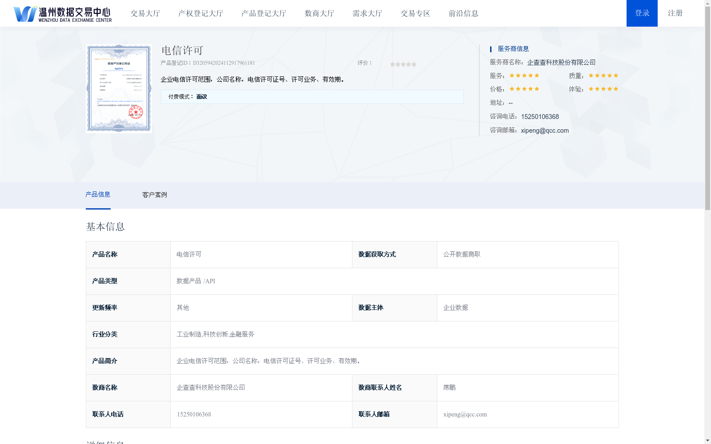Open the product certificate thumbnail
711x444 pixels.
click(119, 89)
